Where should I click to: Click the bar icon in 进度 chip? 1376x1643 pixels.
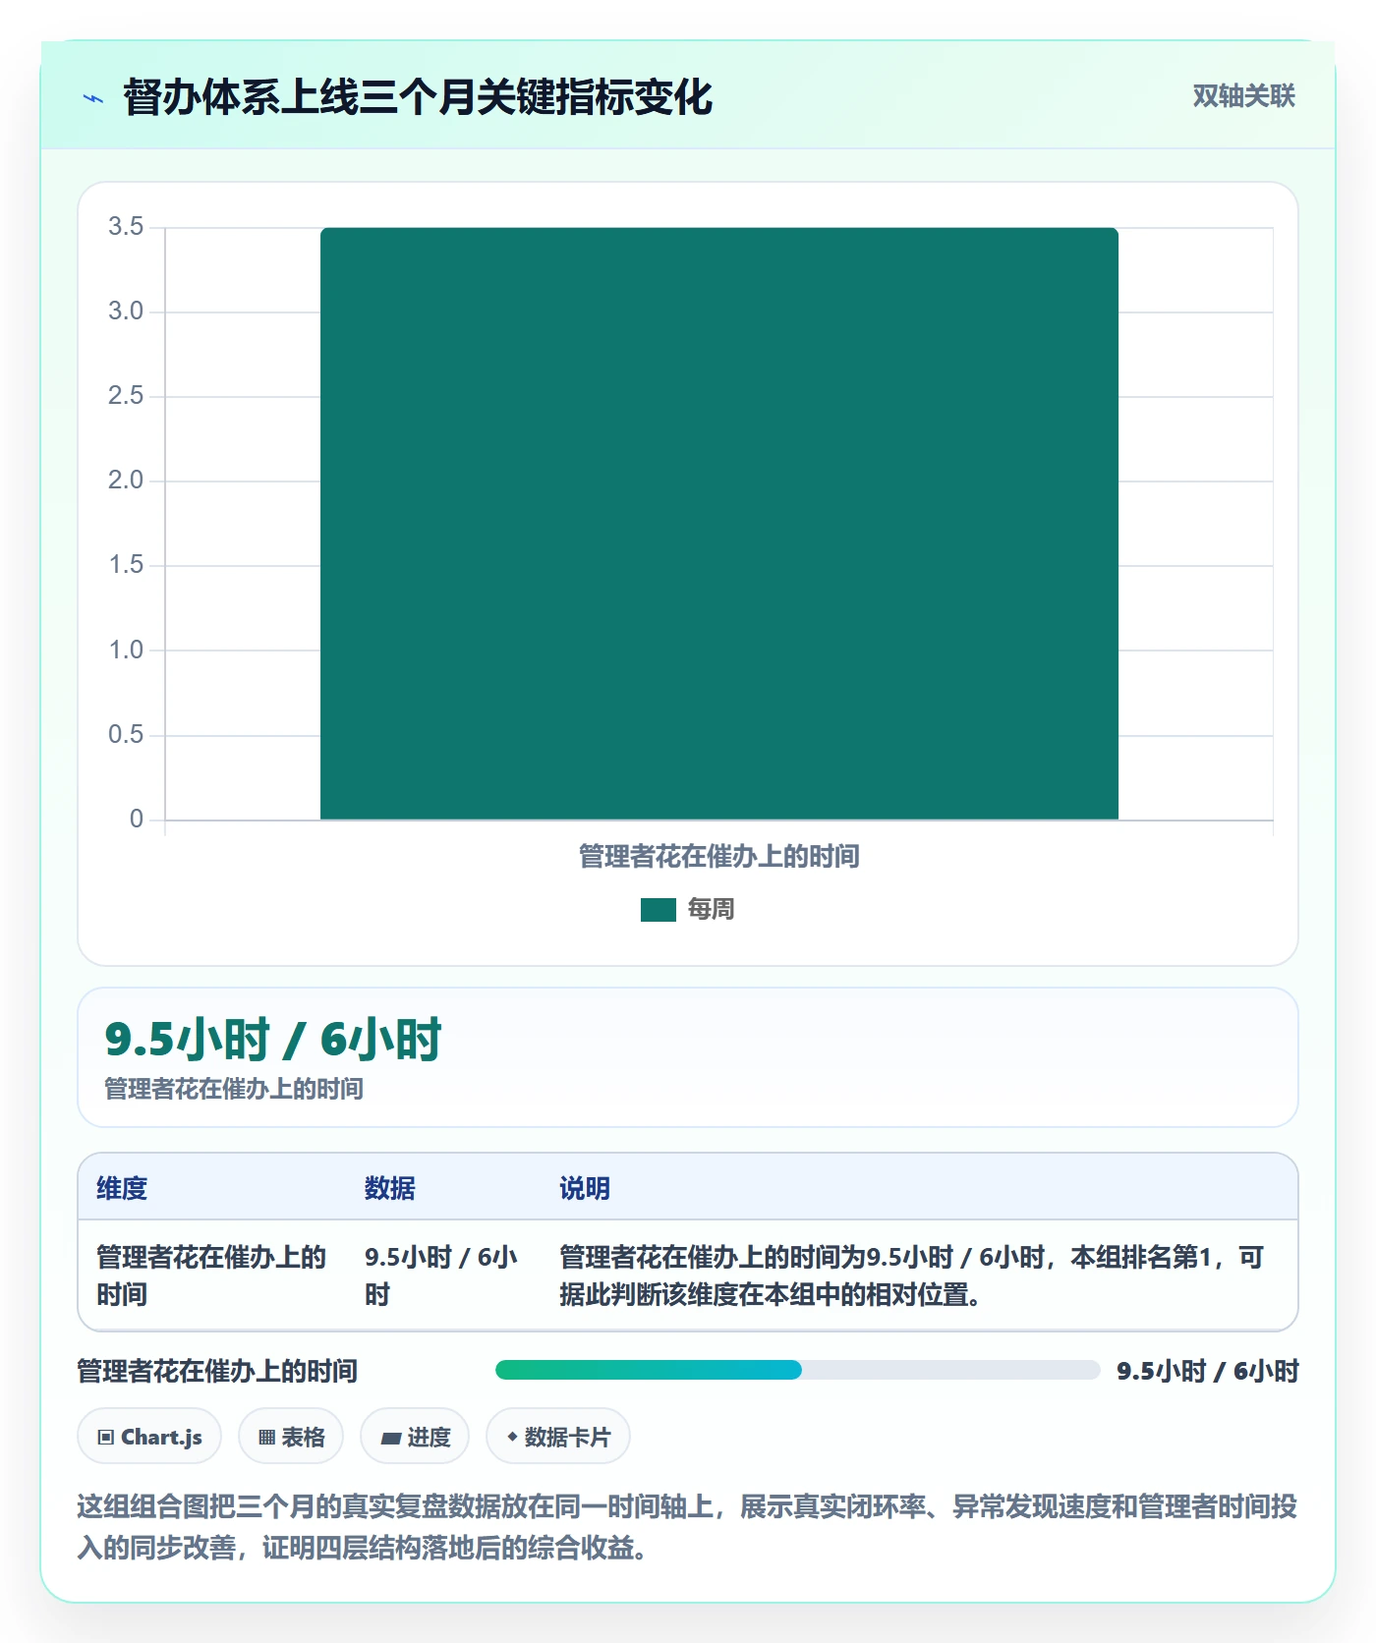pos(390,1439)
